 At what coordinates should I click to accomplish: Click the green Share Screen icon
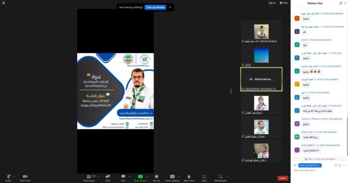(140, 176)
